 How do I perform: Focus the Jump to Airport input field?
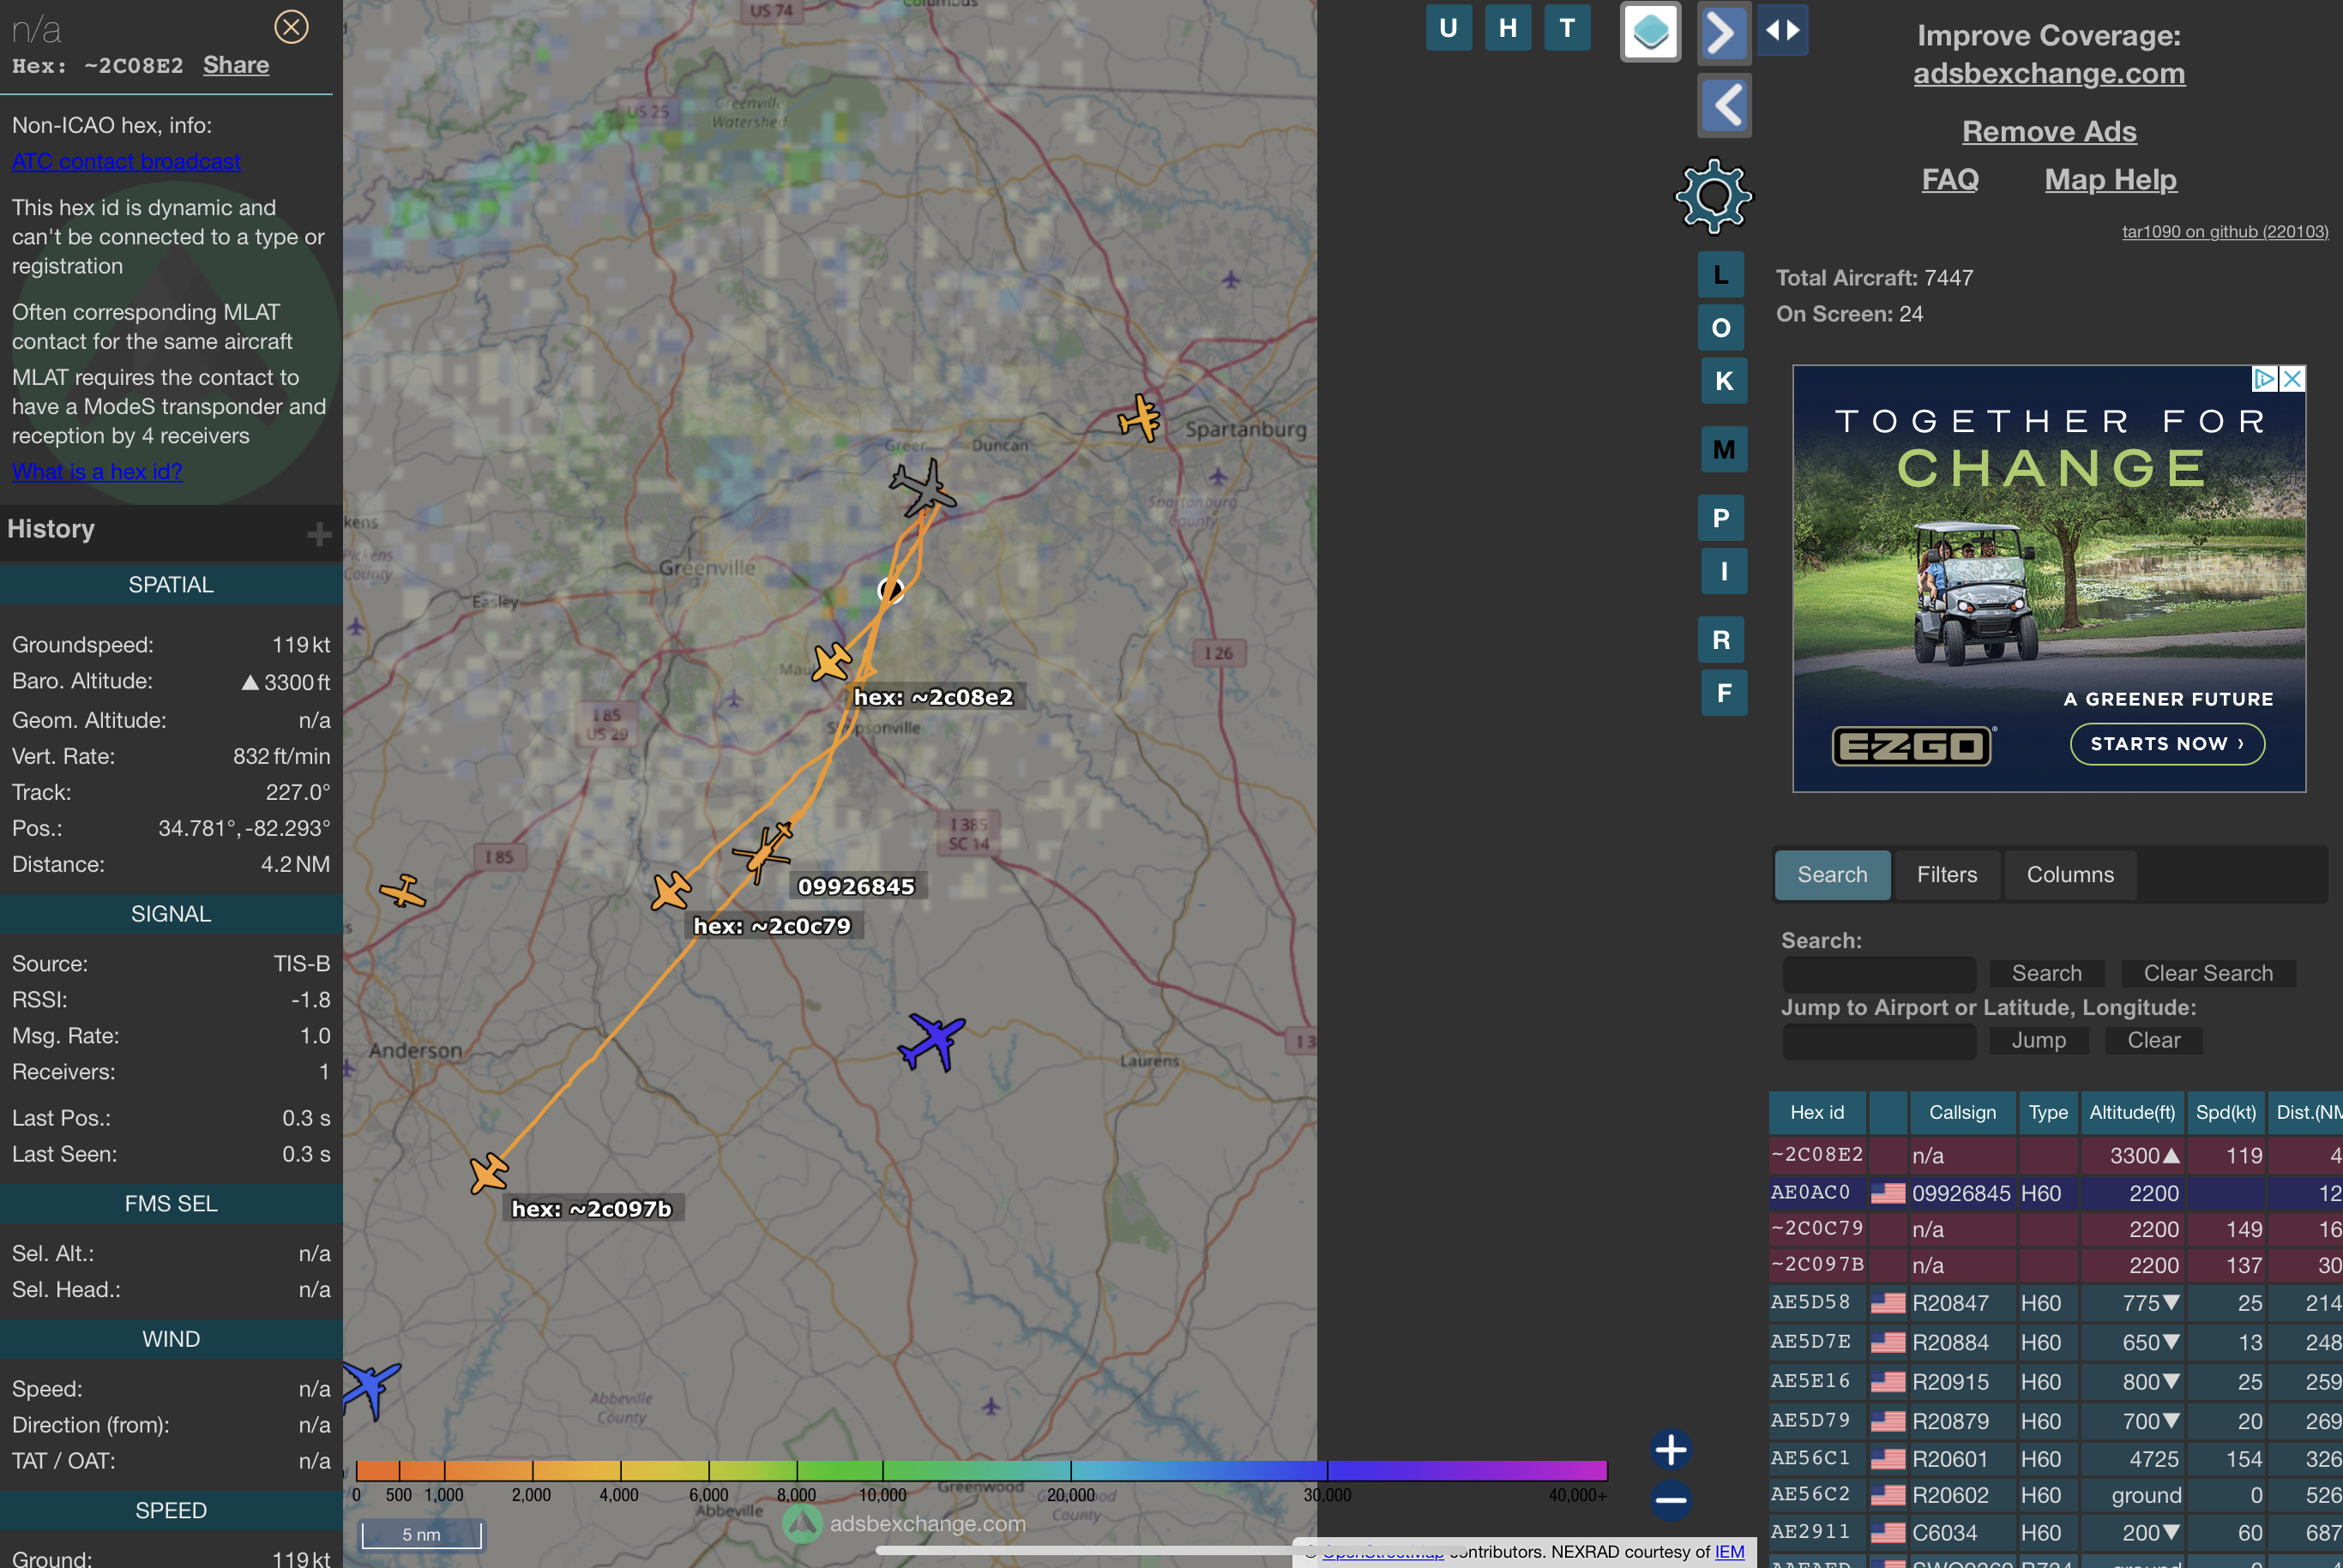click(1879, 1040)
